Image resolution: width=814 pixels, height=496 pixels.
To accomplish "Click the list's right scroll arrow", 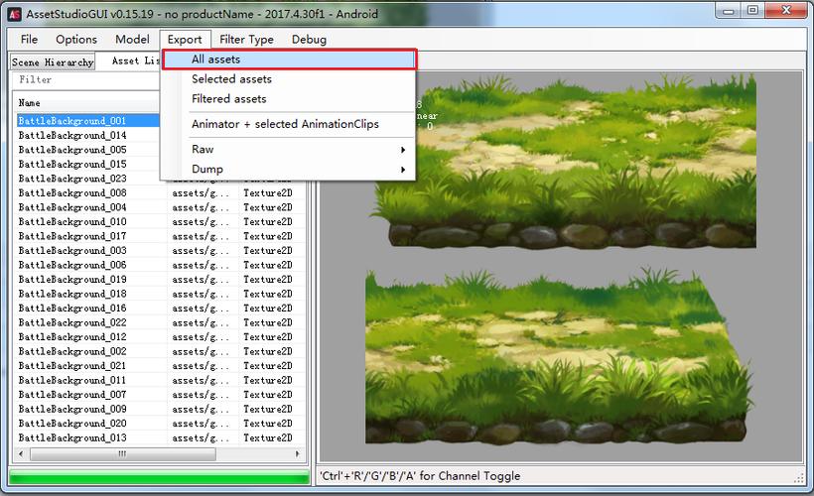I will click(x=298, y=454).
